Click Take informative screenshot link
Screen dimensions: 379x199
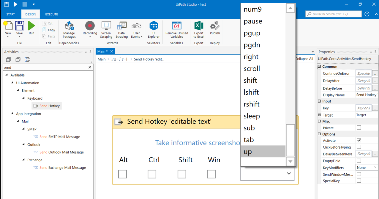tap(198, 143)
